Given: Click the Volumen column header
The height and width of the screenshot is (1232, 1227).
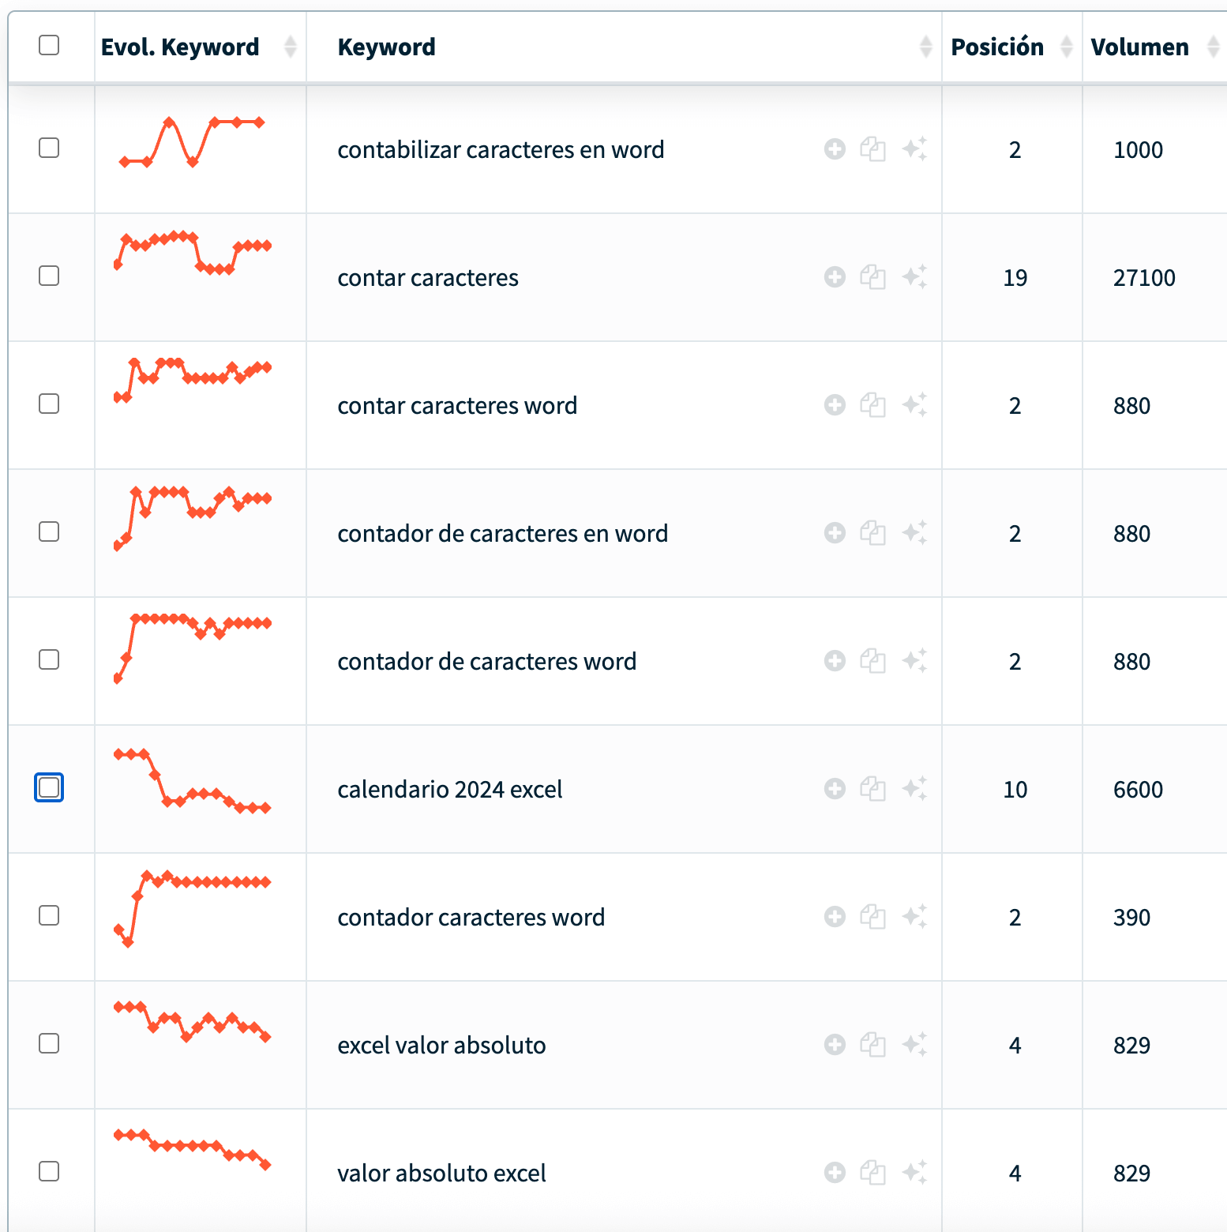Looking at the screenshot, I should 1139,47.
